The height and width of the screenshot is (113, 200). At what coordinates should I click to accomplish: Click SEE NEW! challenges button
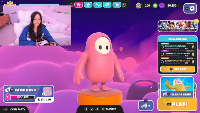(x=177, y=69)
